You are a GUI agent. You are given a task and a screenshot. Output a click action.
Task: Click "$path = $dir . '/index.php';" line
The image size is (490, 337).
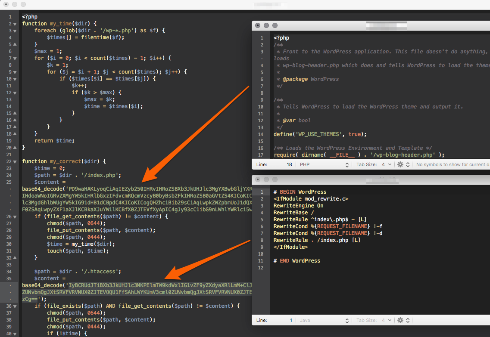78,175
